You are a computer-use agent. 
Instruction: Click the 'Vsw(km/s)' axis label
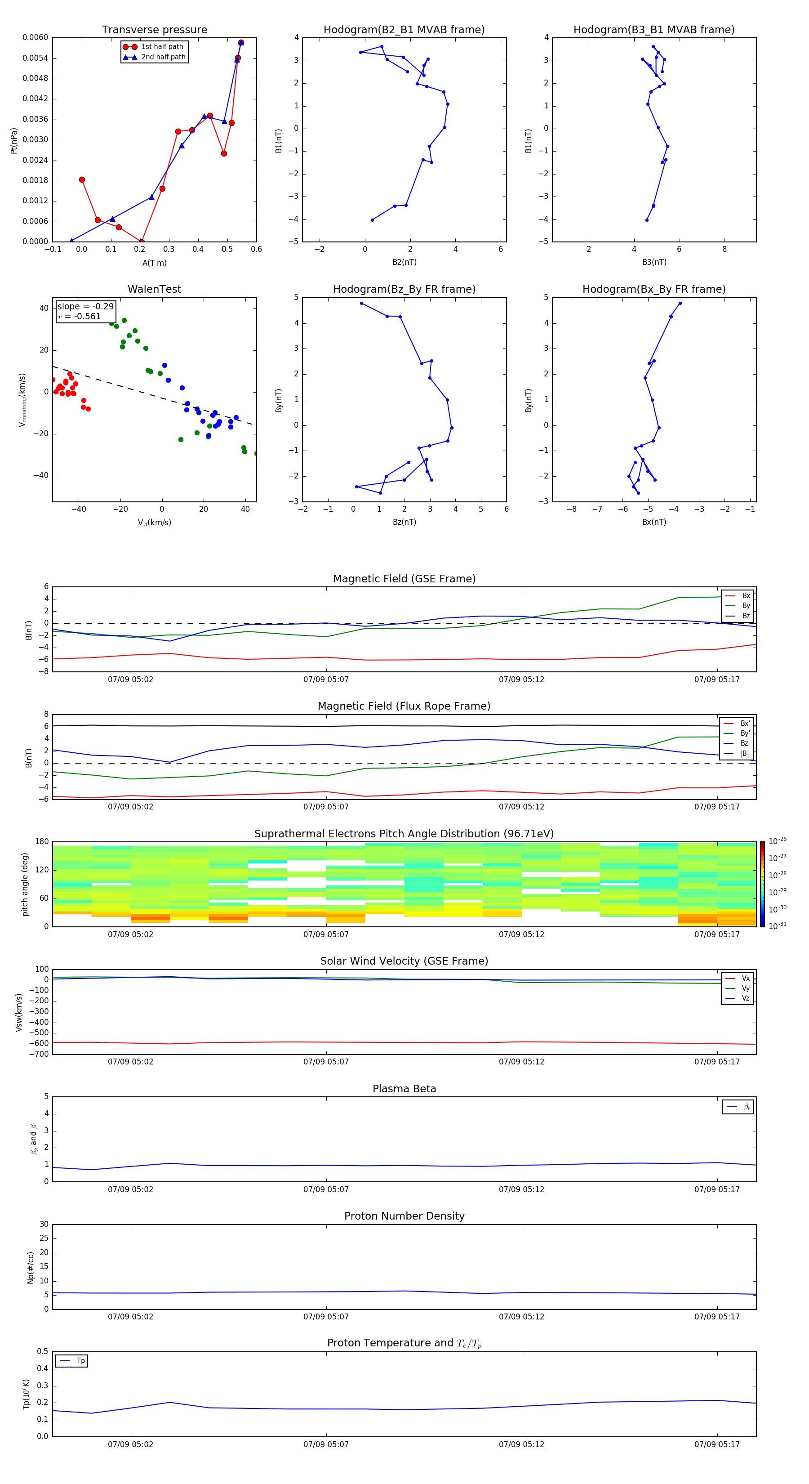19,1012
